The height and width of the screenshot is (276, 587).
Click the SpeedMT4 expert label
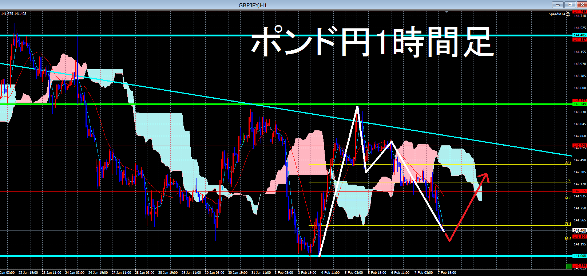[557, 14]
